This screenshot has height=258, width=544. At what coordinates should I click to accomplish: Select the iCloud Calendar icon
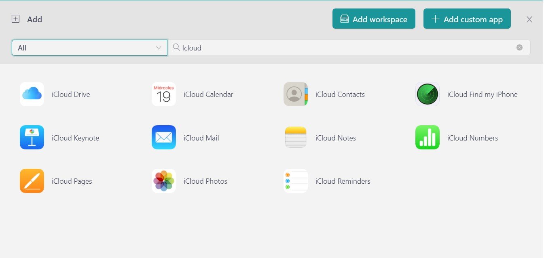(163, 94)
